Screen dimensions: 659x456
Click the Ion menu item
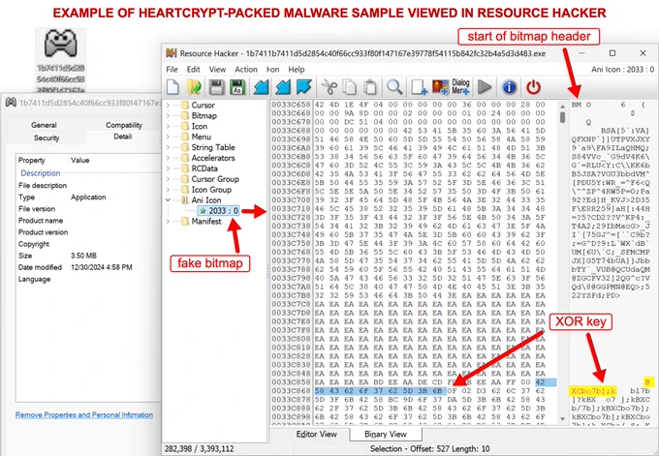point(272,70)
